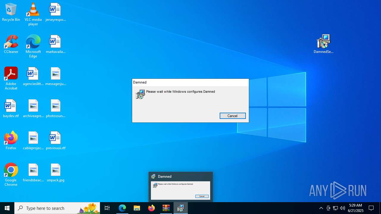Open the volume tray icon

click(343, 208)
